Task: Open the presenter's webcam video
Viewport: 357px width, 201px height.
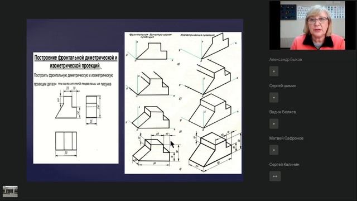Action: [312, 25]
